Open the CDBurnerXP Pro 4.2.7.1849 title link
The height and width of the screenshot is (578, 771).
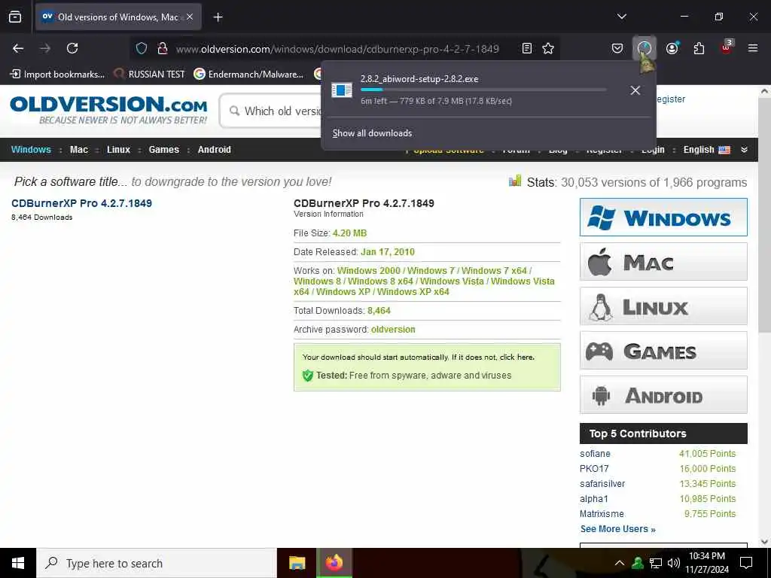[x=81, y=203]
